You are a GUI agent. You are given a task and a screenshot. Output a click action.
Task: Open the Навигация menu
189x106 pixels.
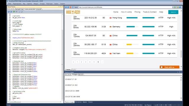(49, 4)
